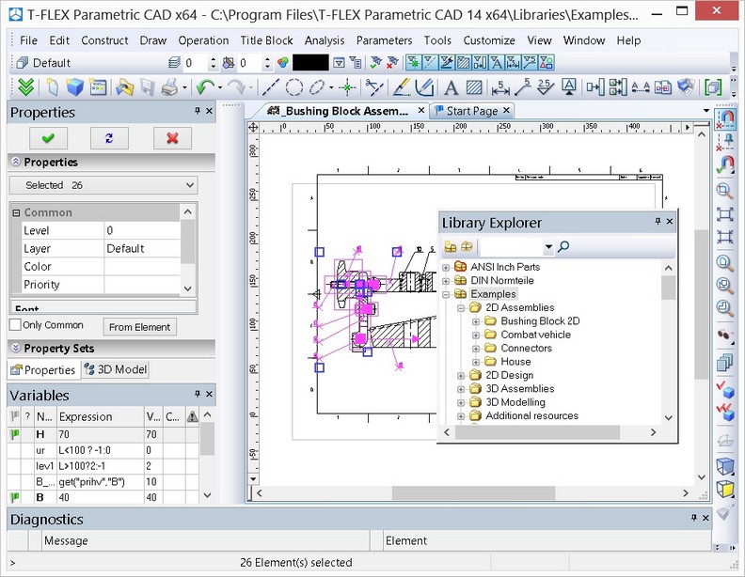Click the Open file folder icon
The height and width of the screenshot is (577, 745).
pos(124,87)
